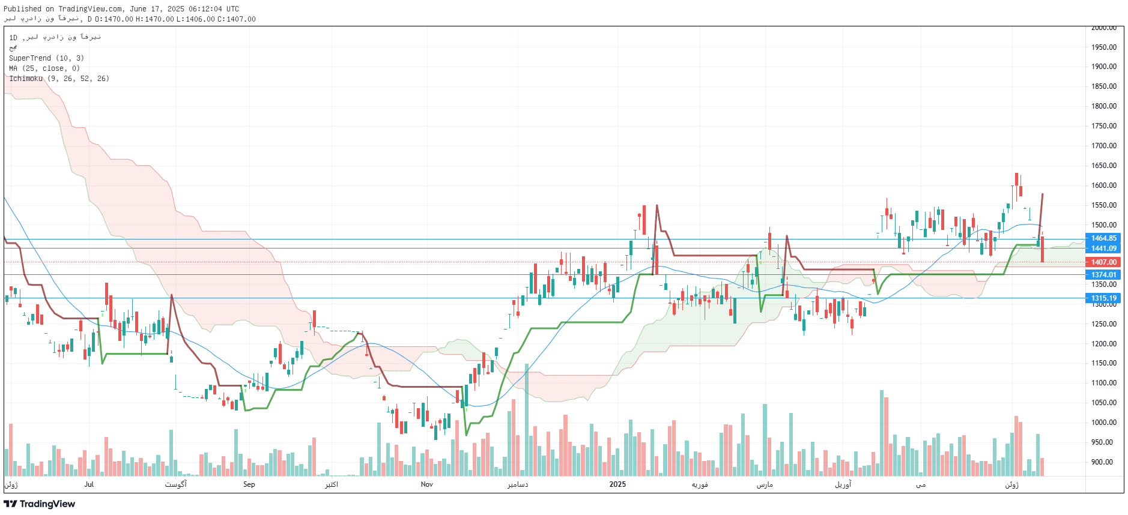The width and height of the screenshot is (1128, 515).
Task: Click the 1650.00 price axis value
Action: click(1104, 166)
